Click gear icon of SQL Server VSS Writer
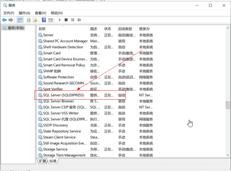The width and height of the screenshot is (231, 171). (40, 113)
